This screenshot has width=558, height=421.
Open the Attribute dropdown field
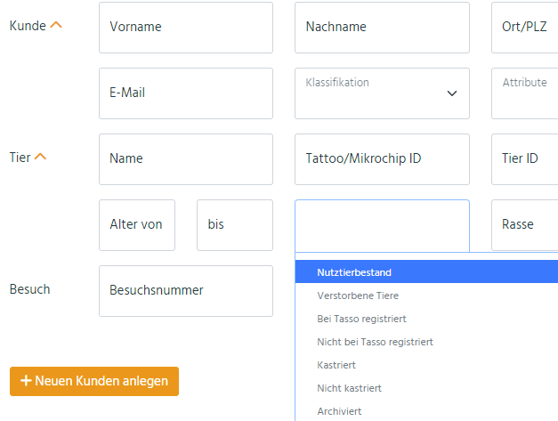pyautogui.click(x=525, y=93)
